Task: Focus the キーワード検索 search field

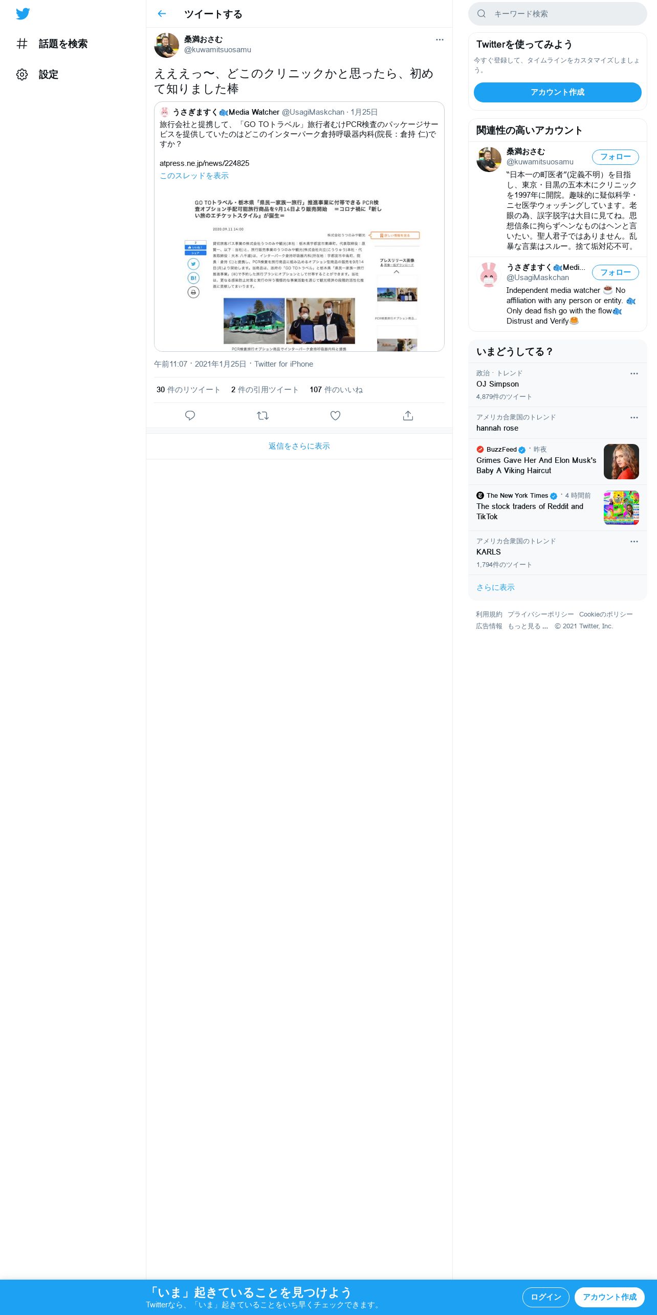Action: pyautogui.click(x=558, y=14)
